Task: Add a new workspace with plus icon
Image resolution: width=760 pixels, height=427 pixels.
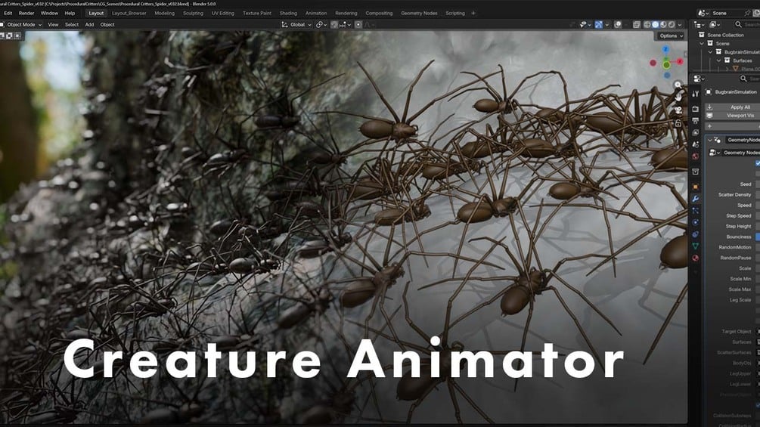Action: [473, 13]
